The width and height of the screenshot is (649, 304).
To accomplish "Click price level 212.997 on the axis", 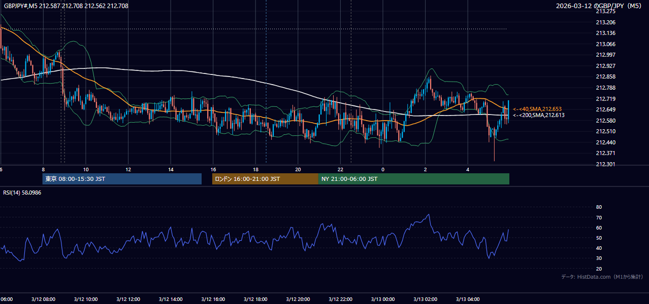I will click(x=605, y=55).
